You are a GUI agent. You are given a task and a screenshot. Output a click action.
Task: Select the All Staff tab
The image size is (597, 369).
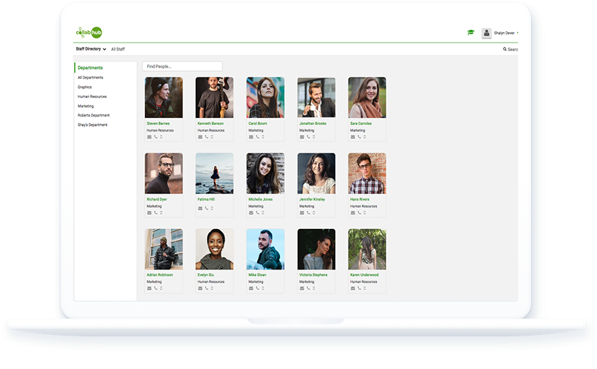[x=118, y=49]
